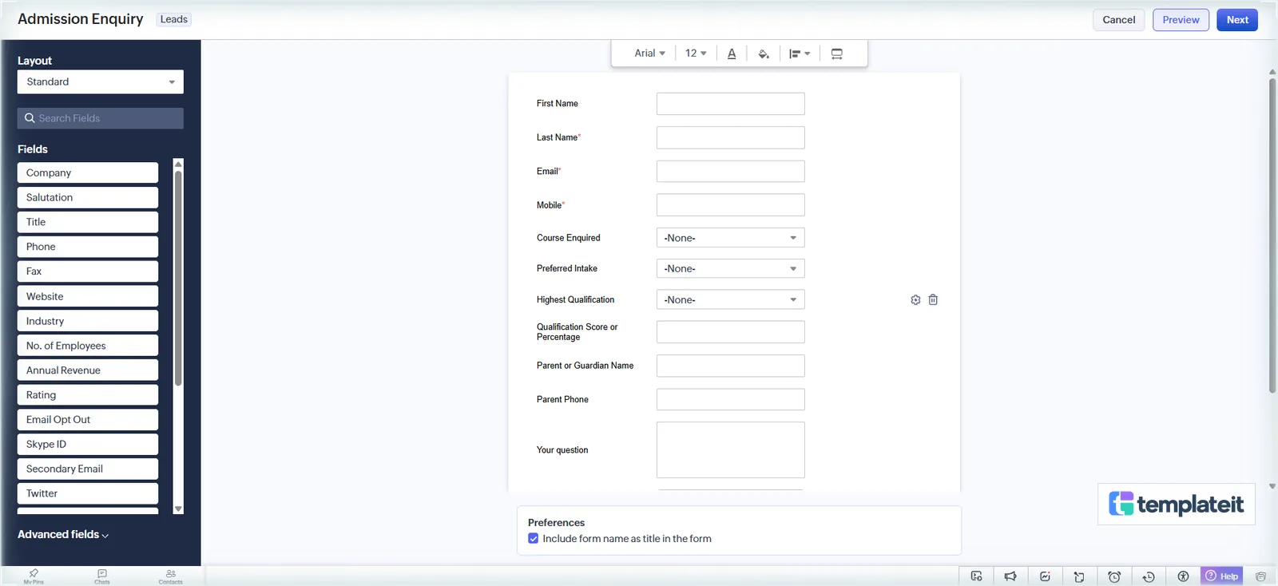The height and width of the screenshot is (586, 1278).
Task: Select the Skype ID field
Action: pos(88,445)
